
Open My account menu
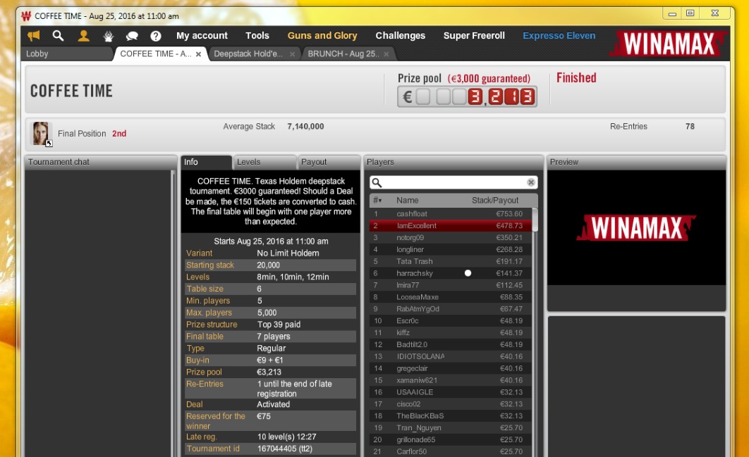[x=202, y=36]
